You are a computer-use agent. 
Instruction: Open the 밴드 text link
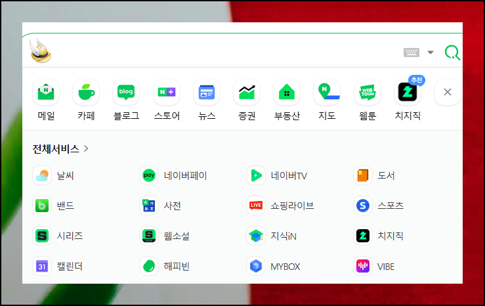click(x=65, y=206)
